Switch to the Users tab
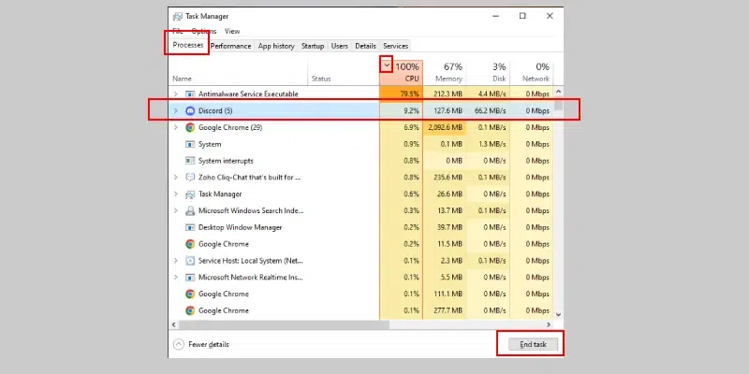 [340, 46]
